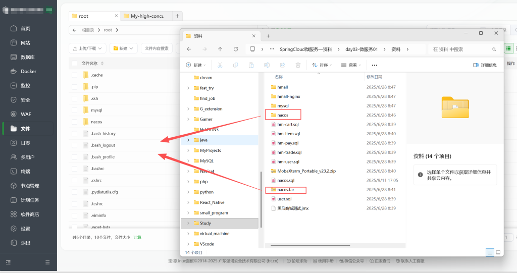Screen dimensions: 517x273
Task: Open the WAF sidebar icon
Action: coord(14,114)
